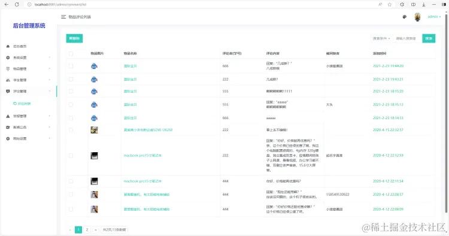Screen dimensions: 449x236
Task: Open the macbook pro link in the 222 row
Action: click(142, 156)
